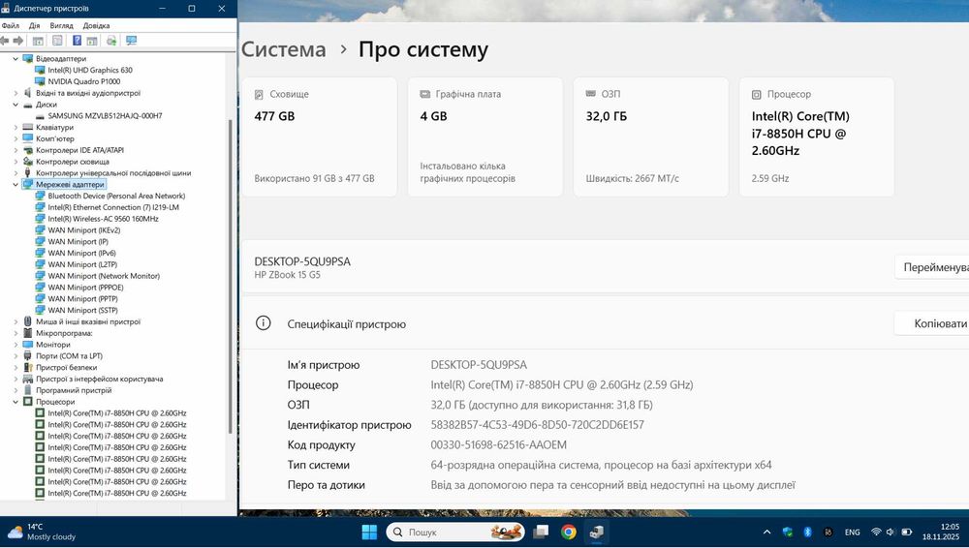Select Bluetooth Device (Personal Area Network)
The height and width of the screenshot is (548, 969).
[116, 196]
